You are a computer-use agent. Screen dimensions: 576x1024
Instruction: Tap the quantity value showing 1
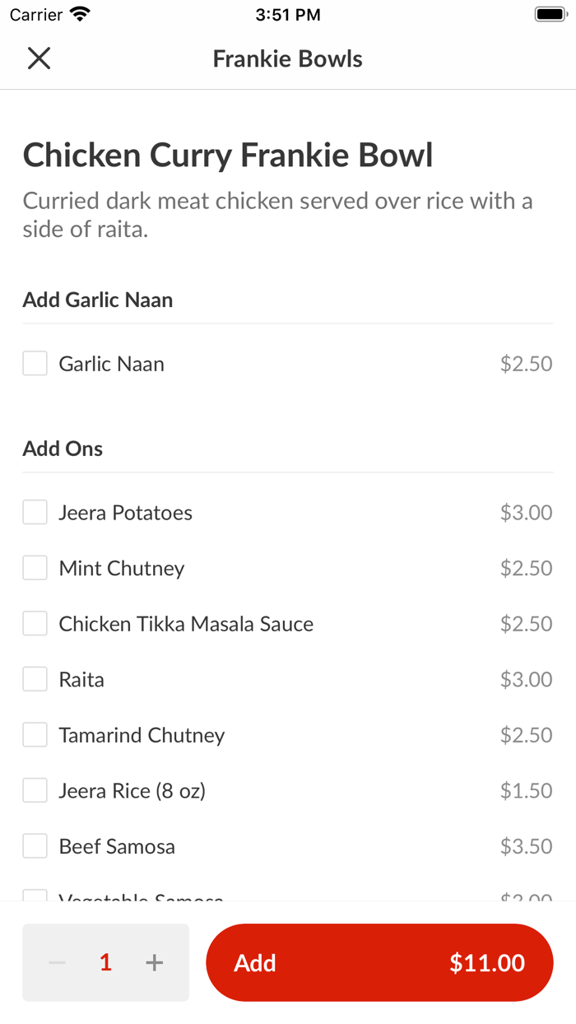pos(105,961)
